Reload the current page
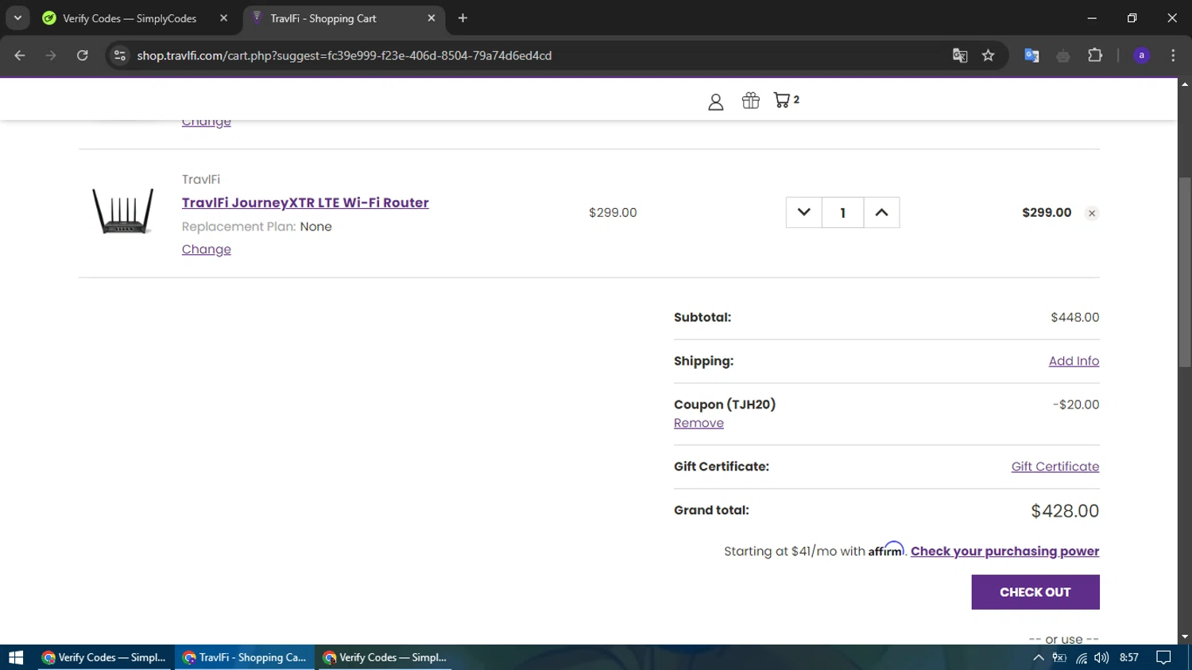 point(82,56)
